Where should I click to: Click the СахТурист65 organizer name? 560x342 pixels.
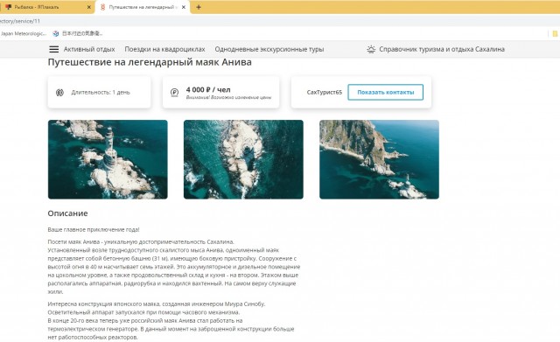[x=325, y=92]
